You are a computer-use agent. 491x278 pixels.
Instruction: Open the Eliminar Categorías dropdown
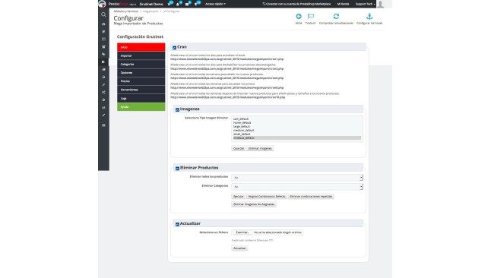pos(297,187)
